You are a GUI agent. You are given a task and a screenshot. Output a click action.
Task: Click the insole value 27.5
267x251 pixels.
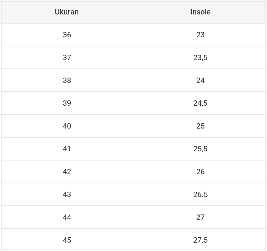click(x=200, y=240)
